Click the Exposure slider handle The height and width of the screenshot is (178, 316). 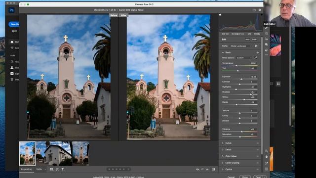pos(241,79)
